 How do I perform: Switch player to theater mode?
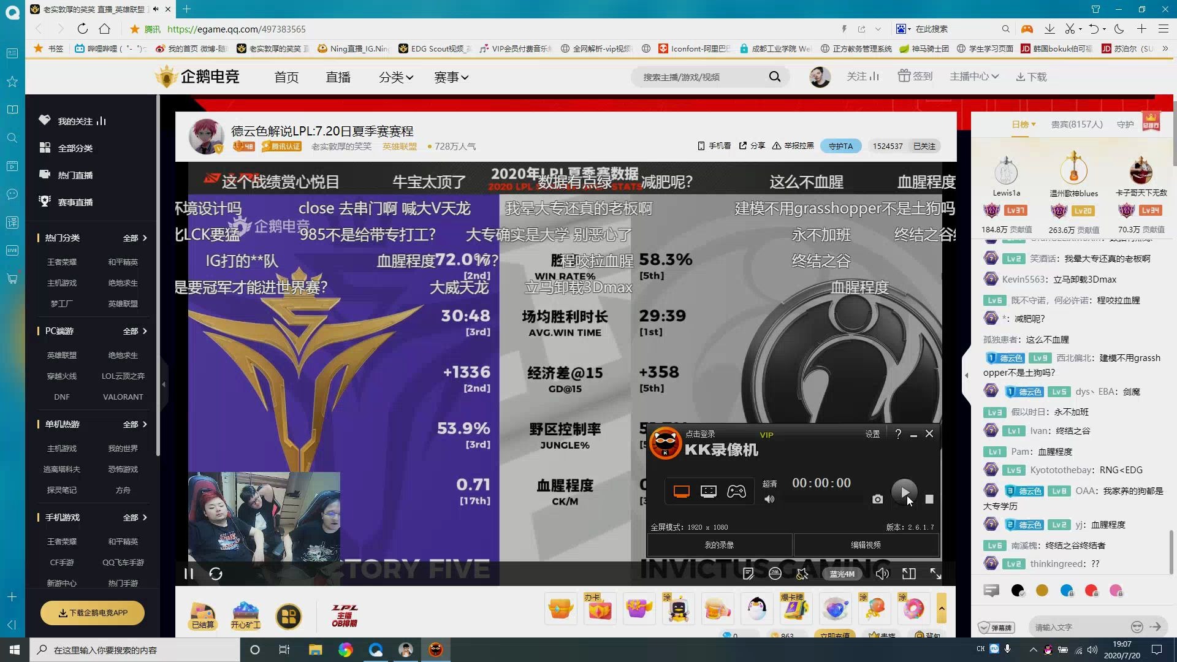[x=909, y=574]
